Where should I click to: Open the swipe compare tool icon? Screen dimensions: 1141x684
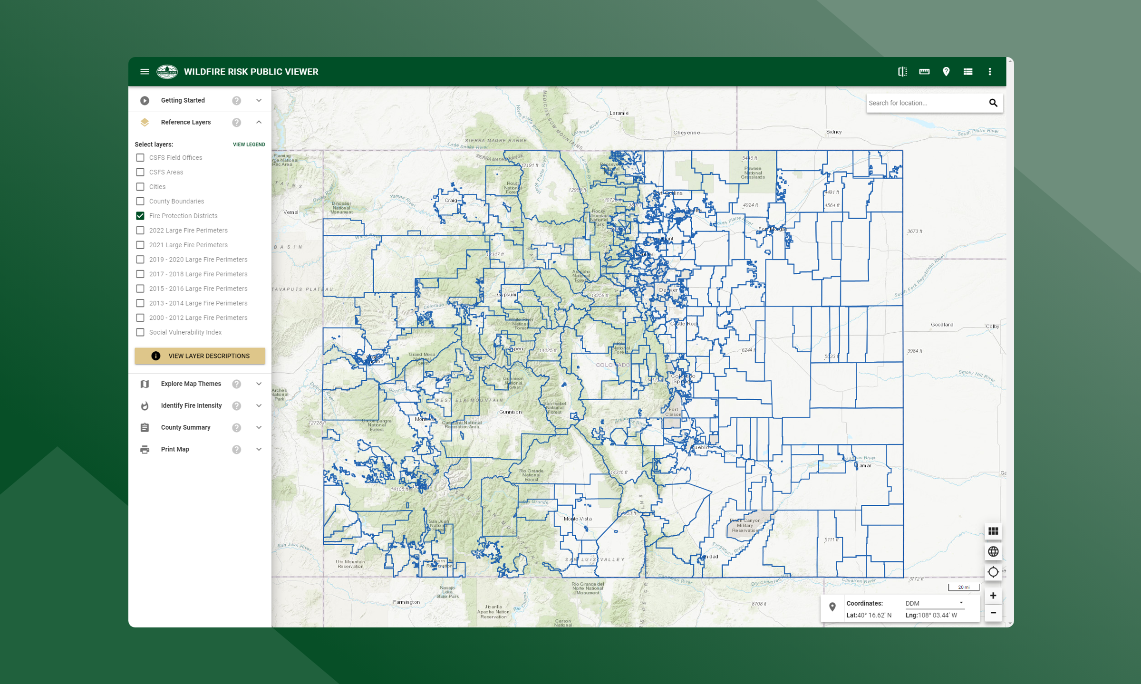click(x=902, y=72)
